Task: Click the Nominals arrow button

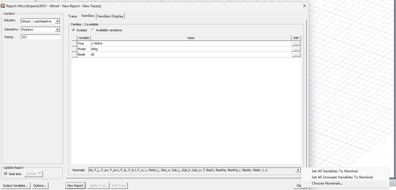Action: pos(298,170)
